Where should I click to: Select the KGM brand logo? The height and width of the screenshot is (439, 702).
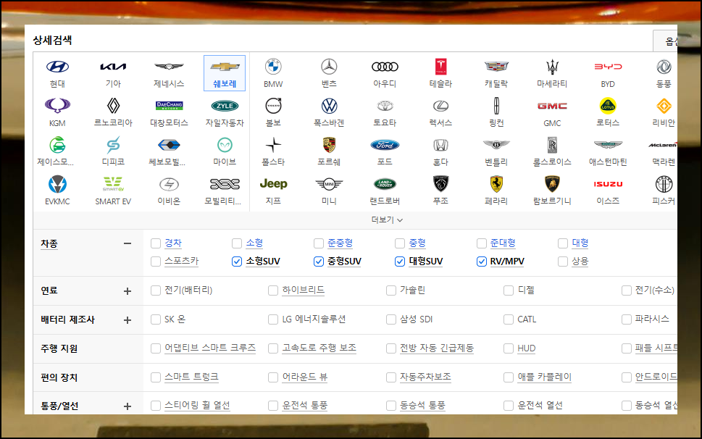pyautogui.click(x=57, y=106)
